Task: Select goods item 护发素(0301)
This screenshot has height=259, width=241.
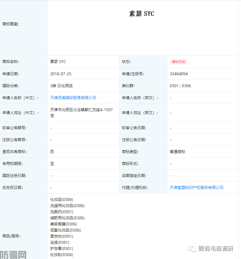Action: click(62, 249)
